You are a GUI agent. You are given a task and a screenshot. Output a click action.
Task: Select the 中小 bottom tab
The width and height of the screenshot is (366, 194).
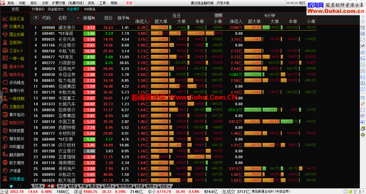pyautogui.click(x=62, y=186)
